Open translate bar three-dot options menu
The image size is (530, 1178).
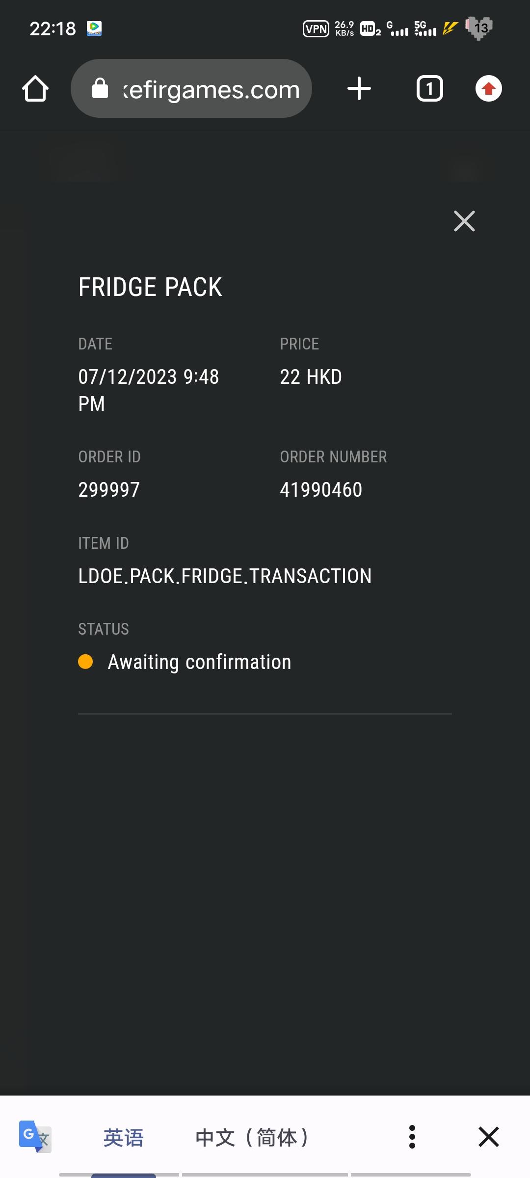(x=412, y=1137)
